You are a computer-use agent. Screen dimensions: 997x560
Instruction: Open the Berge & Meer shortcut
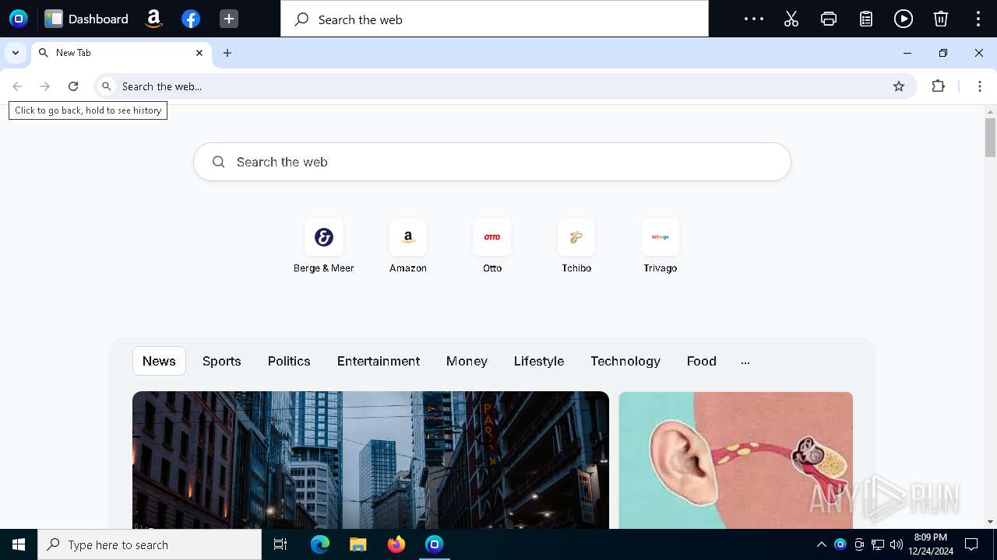(324, 247)
